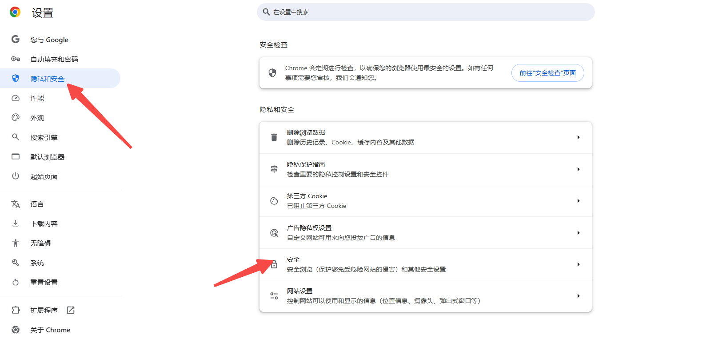Select 隐私和安全 in the sidebar
Viewport: 714px width, 351px height.
pos(60,79)
